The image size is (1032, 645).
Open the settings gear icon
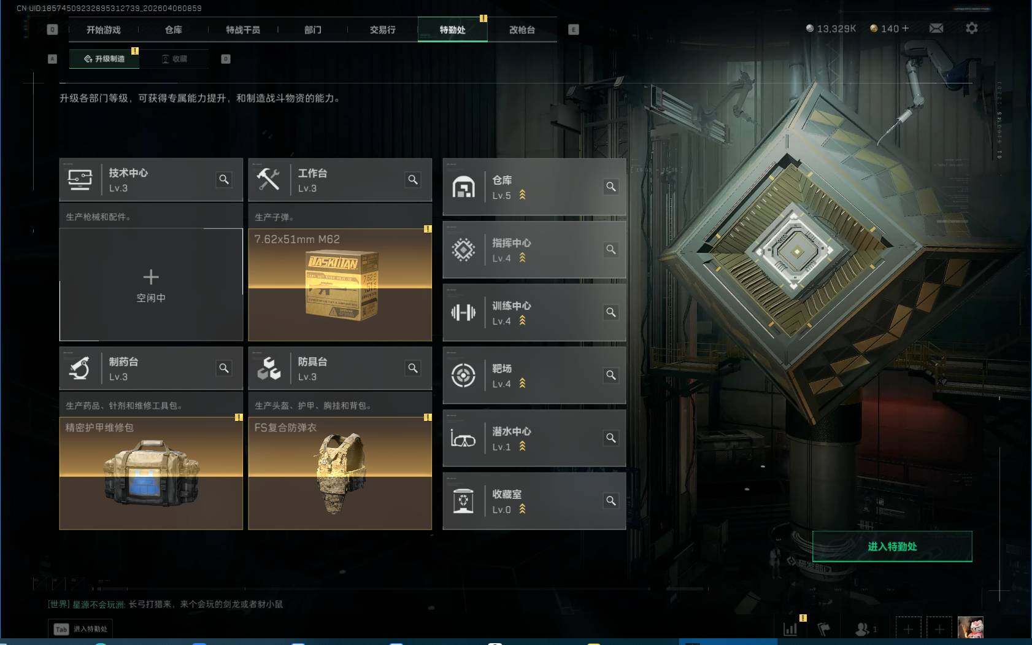tap(972, 28)
